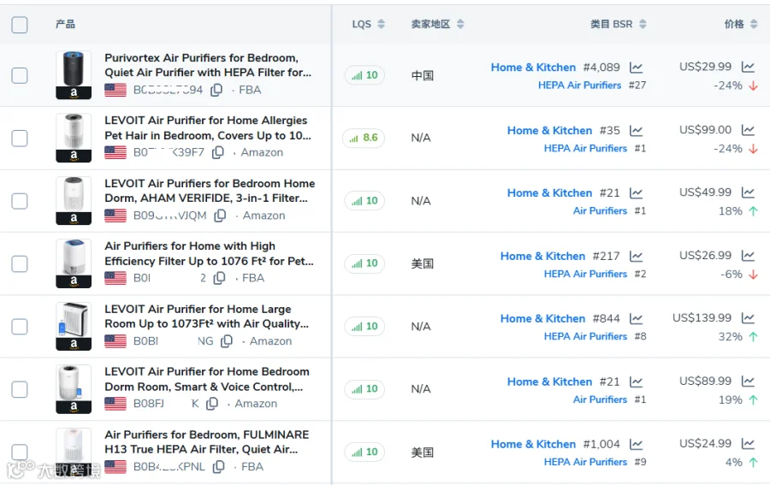
Task: Copy ASIN of High Efficiency Filter purifier
Action: [x=220, y=278]
